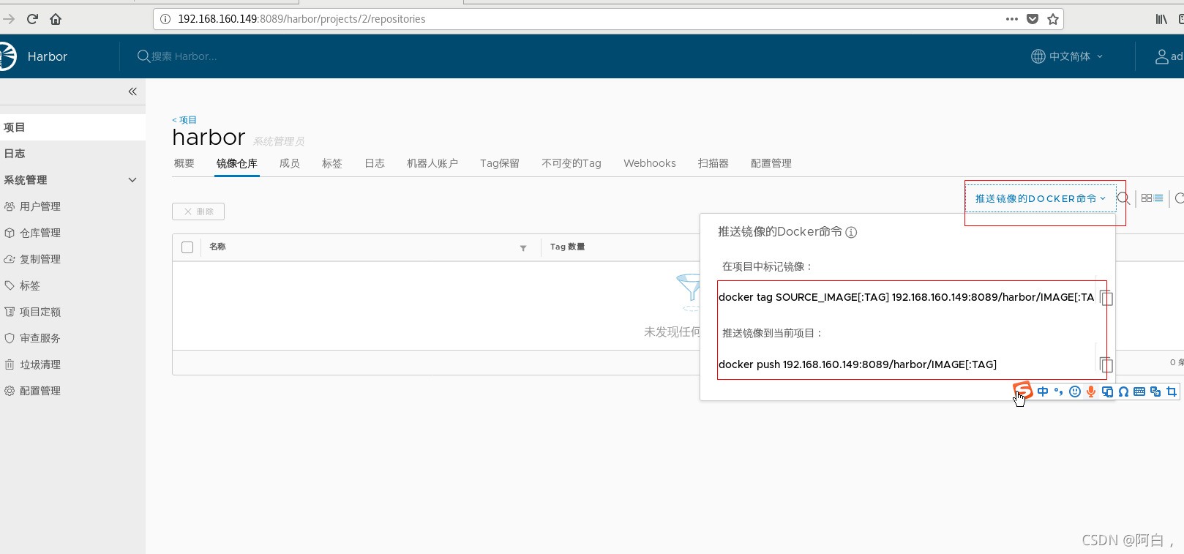Open the 机器人账户 tab
Image resolution: width=1184 pixels, height=554 pixels.
coord(432,163)
